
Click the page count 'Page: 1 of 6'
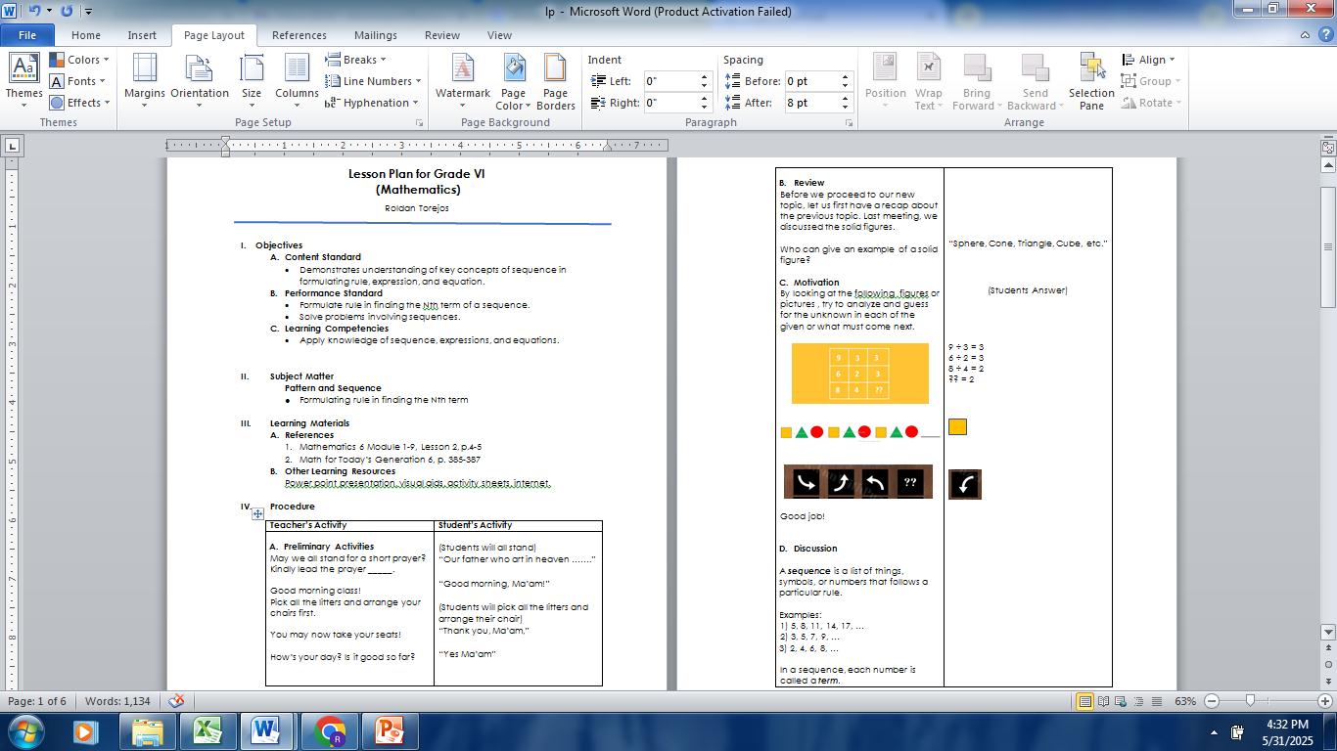pos(37,701)
